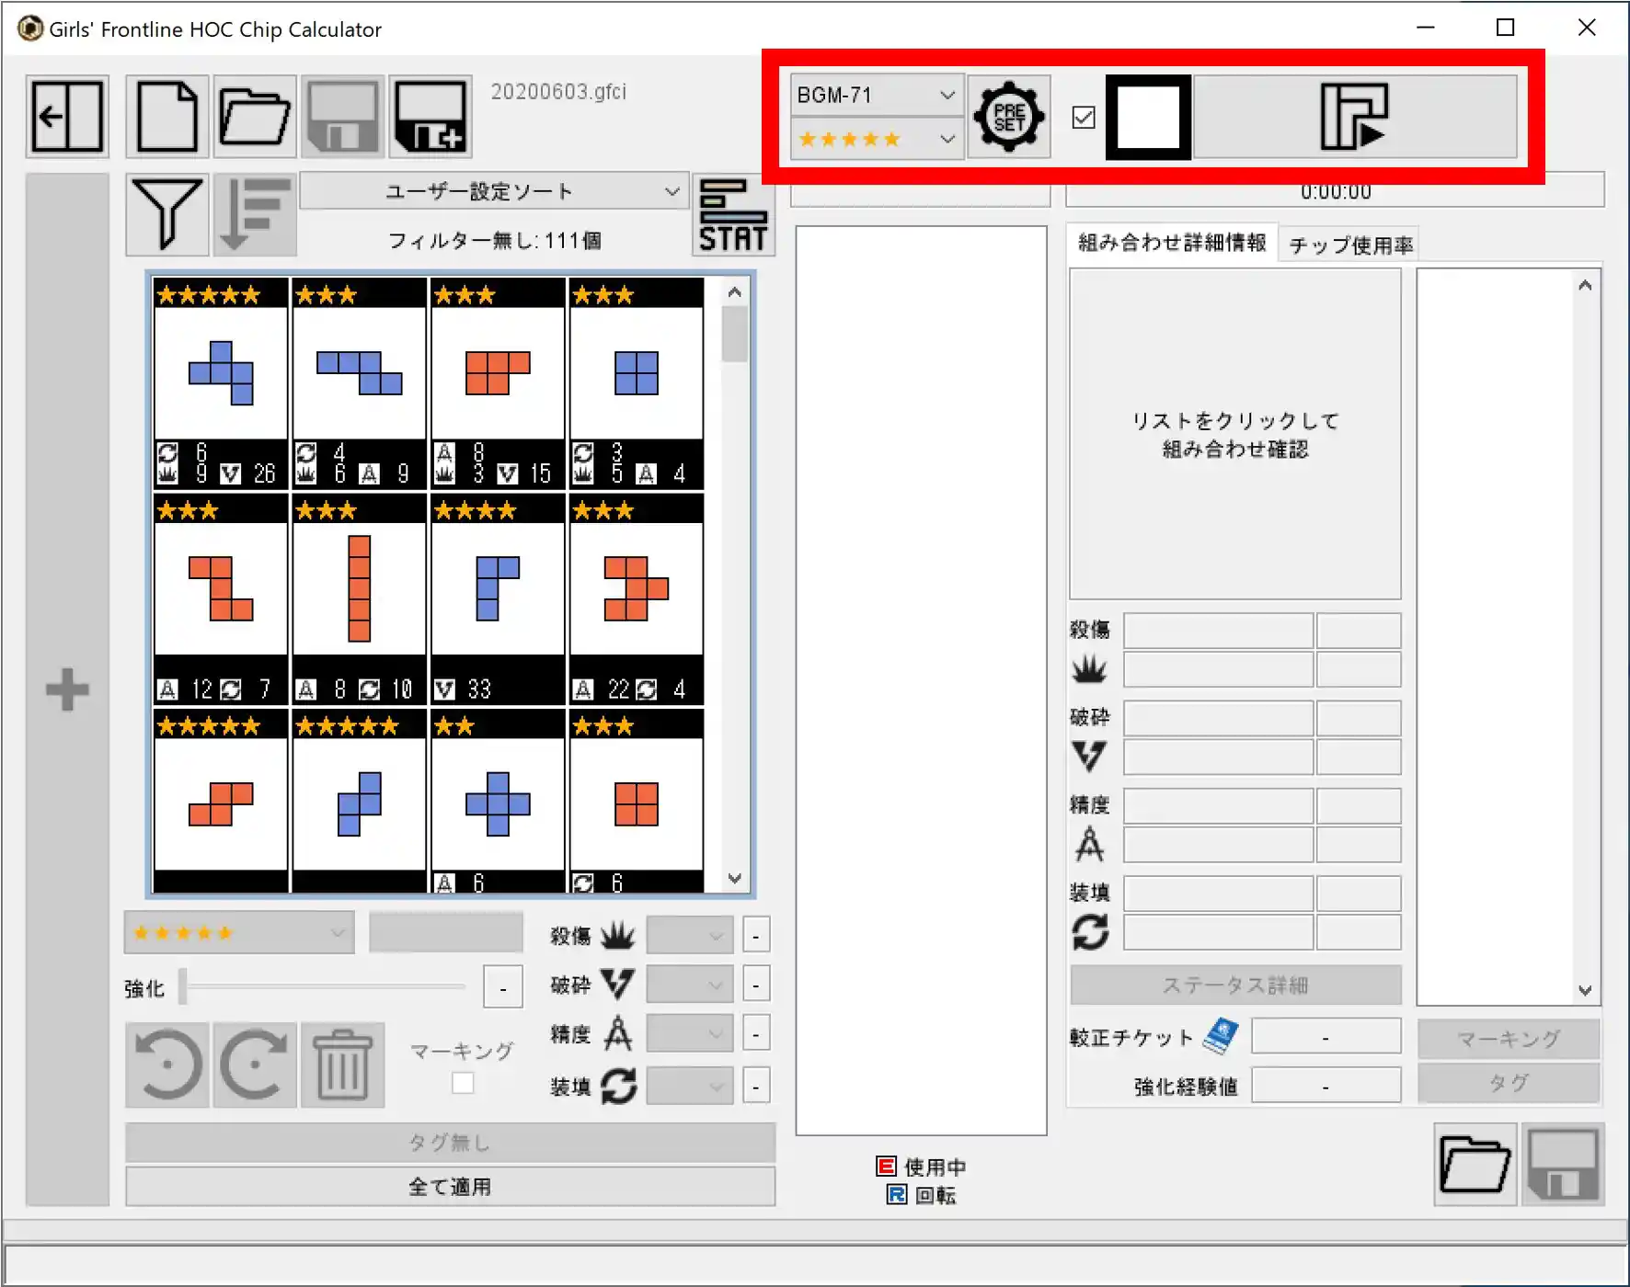Open the 破砕 stat value dropdown
The image size is (1630, 1287).
(690, 985)
